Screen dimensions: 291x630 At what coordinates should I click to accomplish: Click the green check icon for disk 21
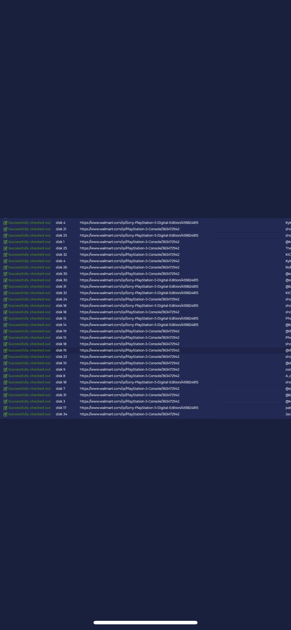(5, 229)
